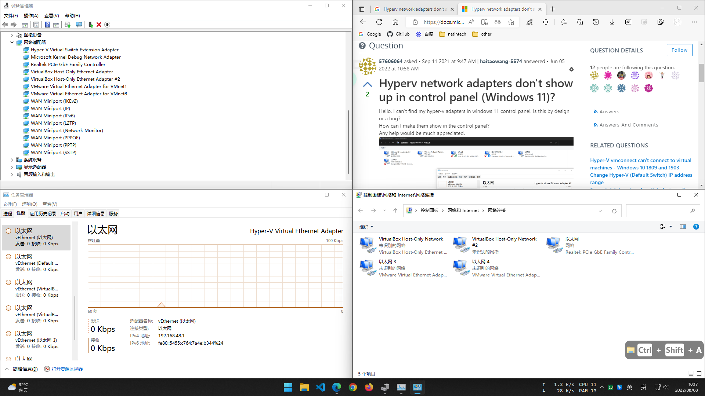Click the question settings gear icon
Image resolution: width=705 pixels, height=396 pixels.
[571, 69]
